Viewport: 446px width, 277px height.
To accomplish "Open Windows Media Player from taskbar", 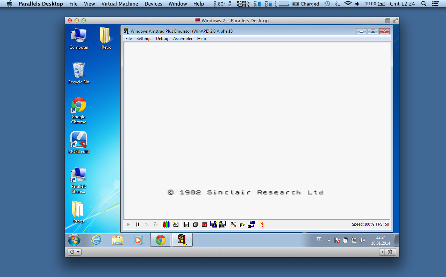I will coord(139,240).
